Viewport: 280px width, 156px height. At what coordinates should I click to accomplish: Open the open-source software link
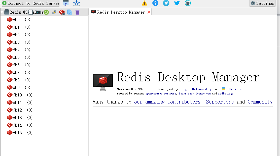[161, 94]
